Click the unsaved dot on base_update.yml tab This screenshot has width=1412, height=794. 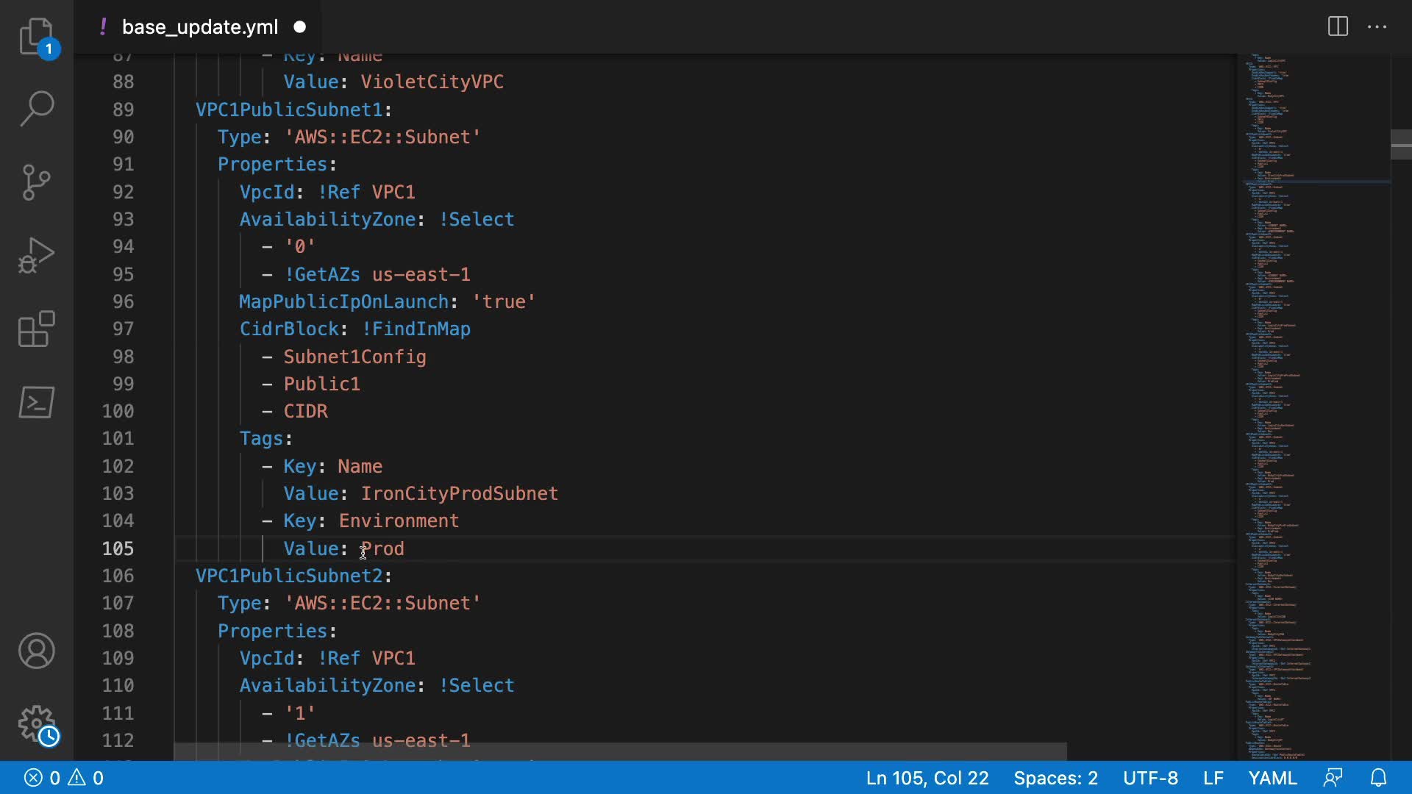[299, 27]
